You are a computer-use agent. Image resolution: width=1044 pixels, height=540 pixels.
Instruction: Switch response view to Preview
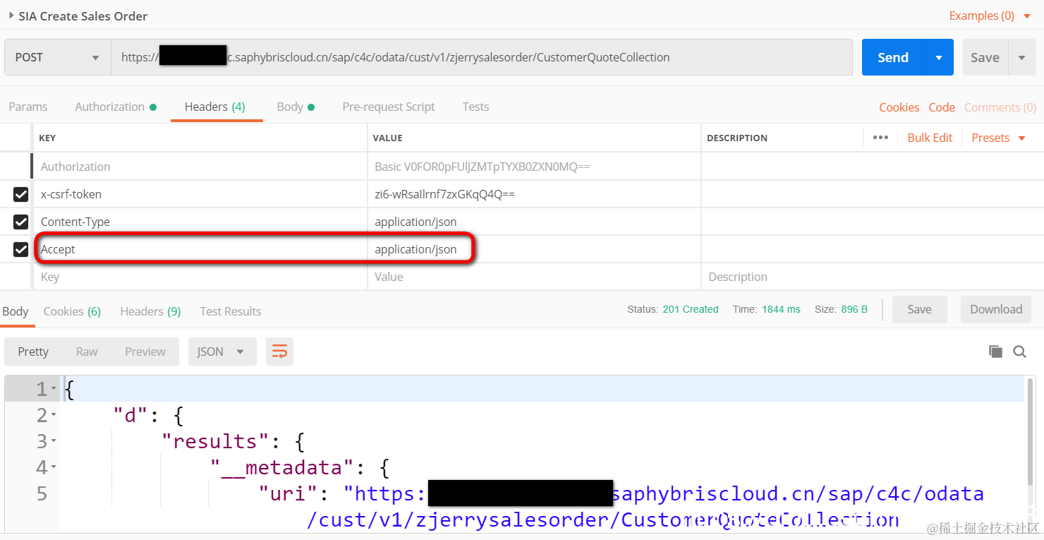tap(145, 352)
